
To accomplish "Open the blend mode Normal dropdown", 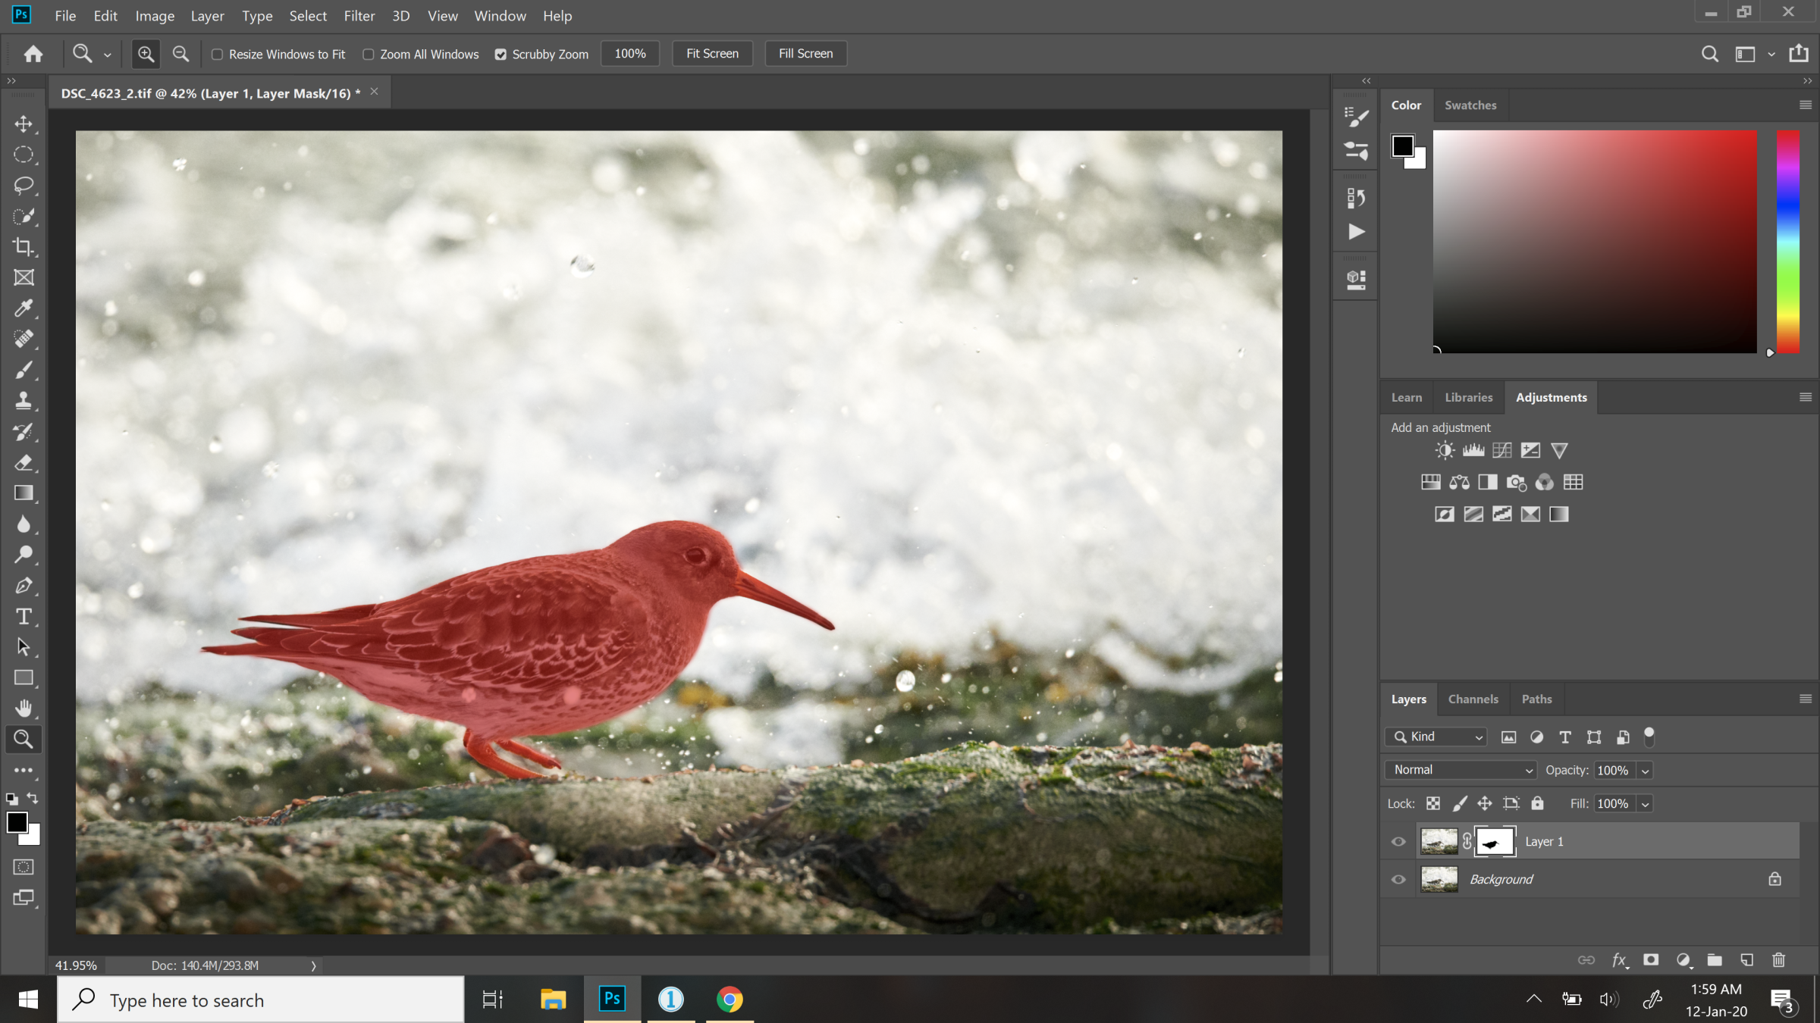I will pos(1461,770).
